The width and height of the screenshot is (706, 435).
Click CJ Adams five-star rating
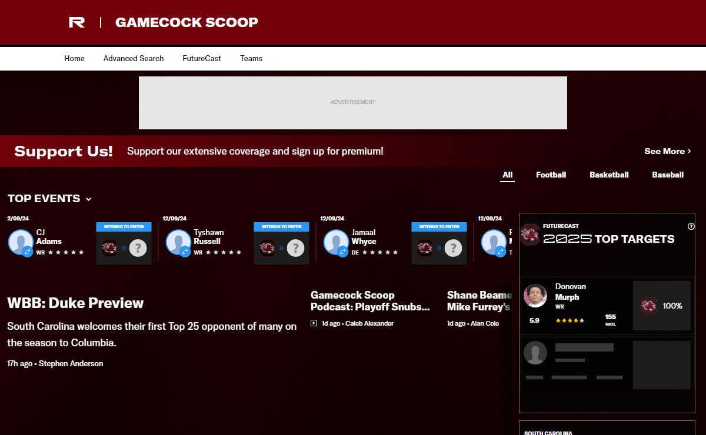pos(66,252)
